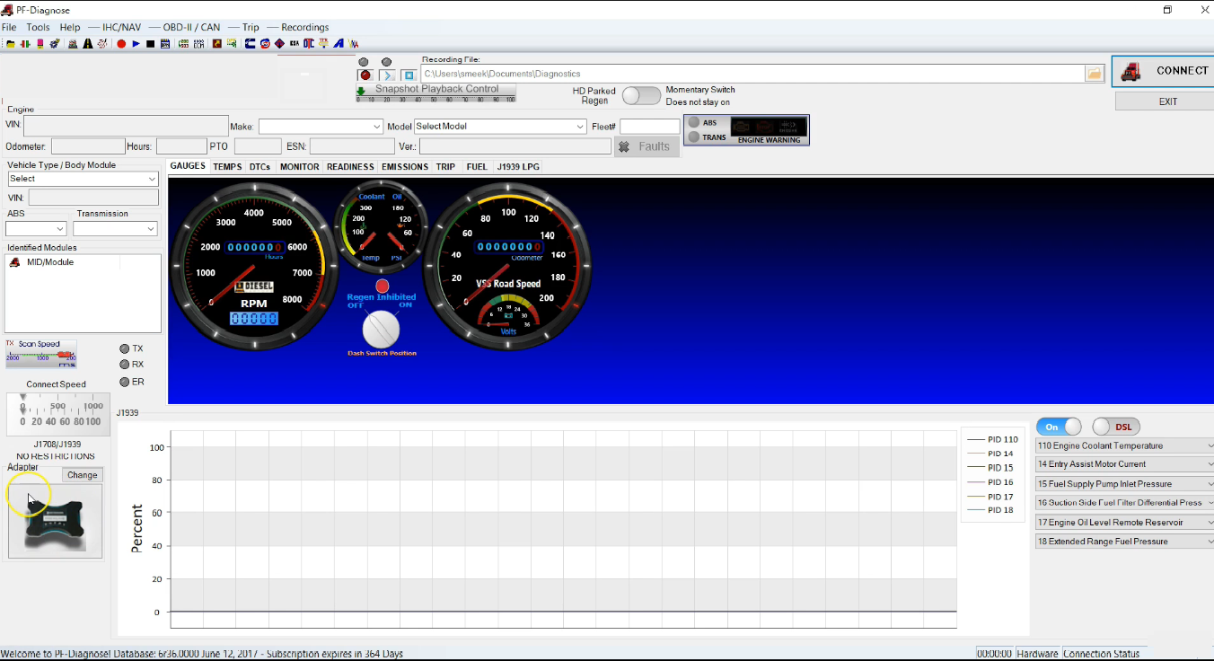Toggle the blue On switch above PID list

click(x=1059, y=427)
